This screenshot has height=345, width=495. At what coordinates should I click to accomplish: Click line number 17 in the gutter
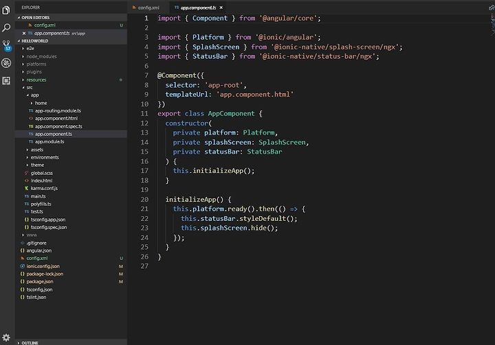point(144,171)
